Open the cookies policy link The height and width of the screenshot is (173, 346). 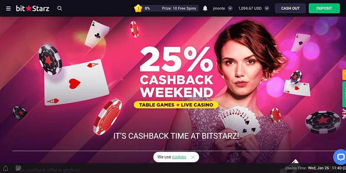coord(179,157)
